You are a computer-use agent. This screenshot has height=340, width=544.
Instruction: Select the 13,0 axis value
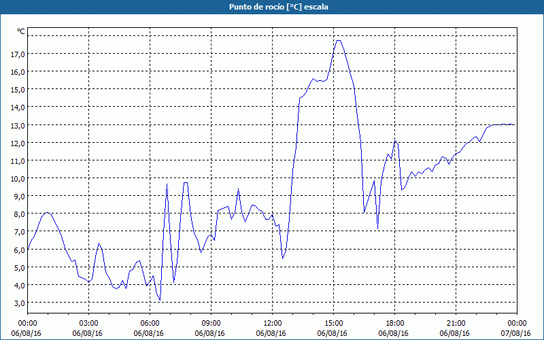pyautogui.click(x=18, y=126)
